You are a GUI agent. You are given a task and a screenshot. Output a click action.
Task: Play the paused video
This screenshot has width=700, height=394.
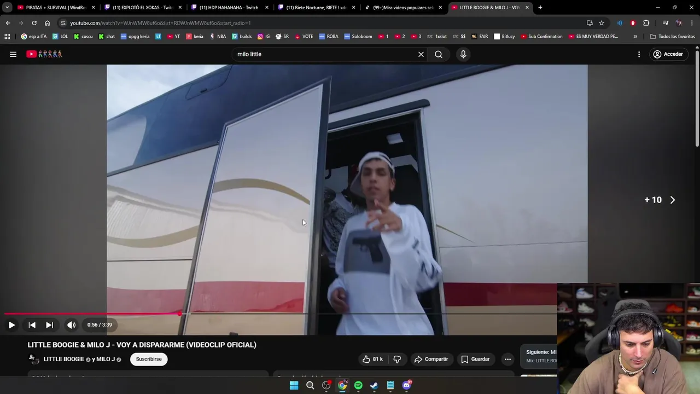11,325
